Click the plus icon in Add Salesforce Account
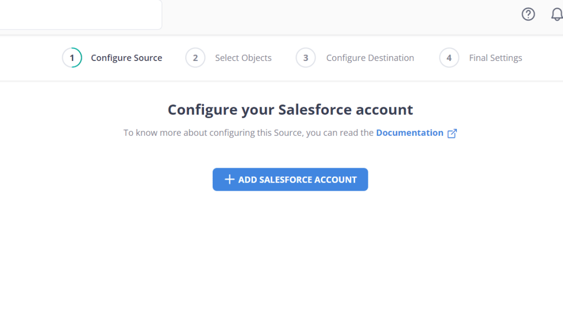The width and height of the screenshot is (563, 333). point(229,180)
